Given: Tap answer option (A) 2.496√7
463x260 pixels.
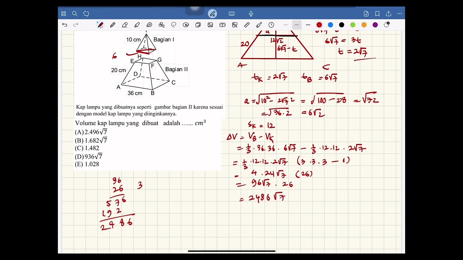Looking at the screenshot, I should pyautogui.click(x=91, y=132).
